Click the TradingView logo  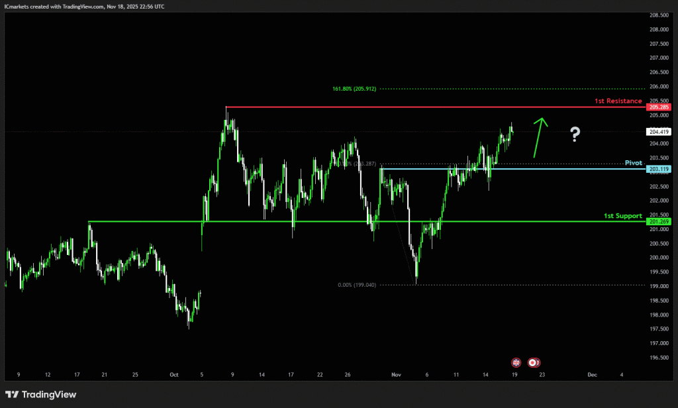(x=41, y=395)
